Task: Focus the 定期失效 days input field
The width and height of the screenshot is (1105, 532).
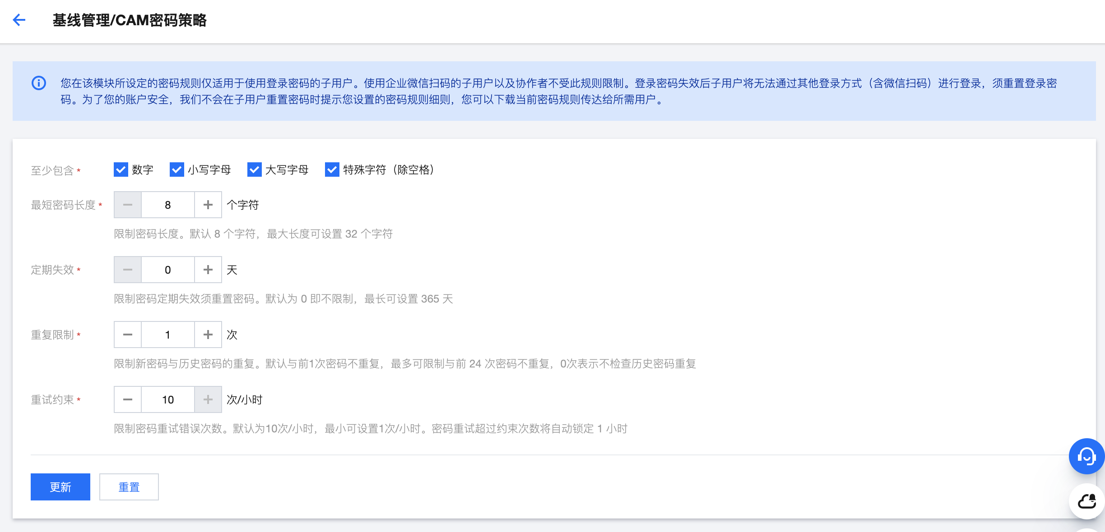Action: pyautogui.click(x=168, y=270)
